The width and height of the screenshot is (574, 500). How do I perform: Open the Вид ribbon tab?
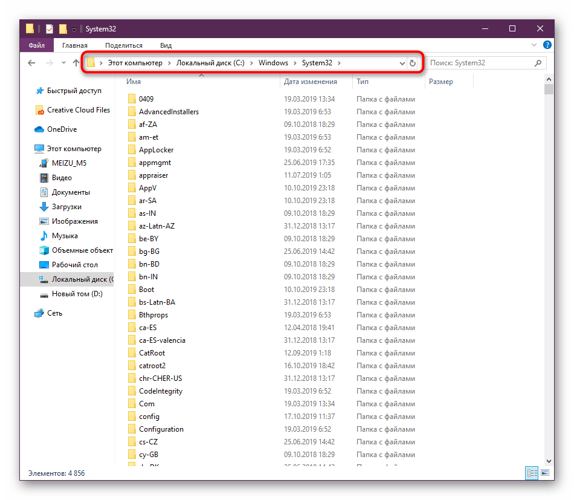(x=166, y=45)
